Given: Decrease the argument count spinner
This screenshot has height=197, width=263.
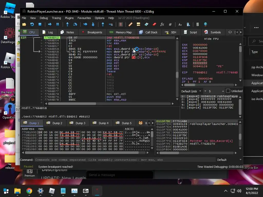Looking at the screenshot, I should (x=205, y=91).
